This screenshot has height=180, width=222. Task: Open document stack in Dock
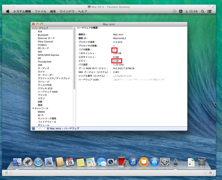[x=191, y=162]
